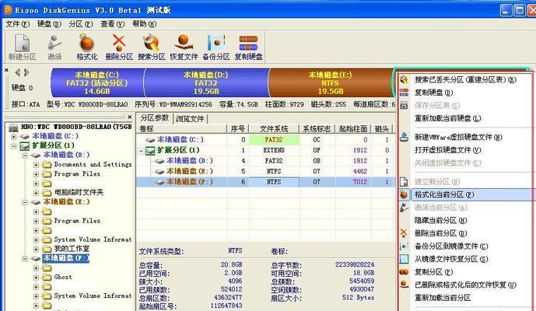The image size is (536, 311).
Task: Collapse 扩展分区(1) row in partition table
Action: 141,151
